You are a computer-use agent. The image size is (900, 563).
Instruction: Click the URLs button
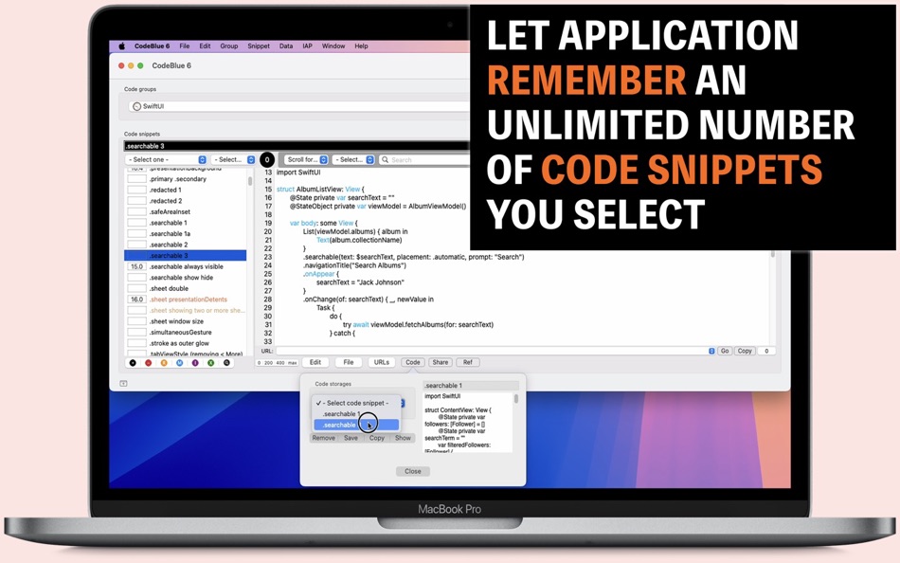tap(382, 362)
